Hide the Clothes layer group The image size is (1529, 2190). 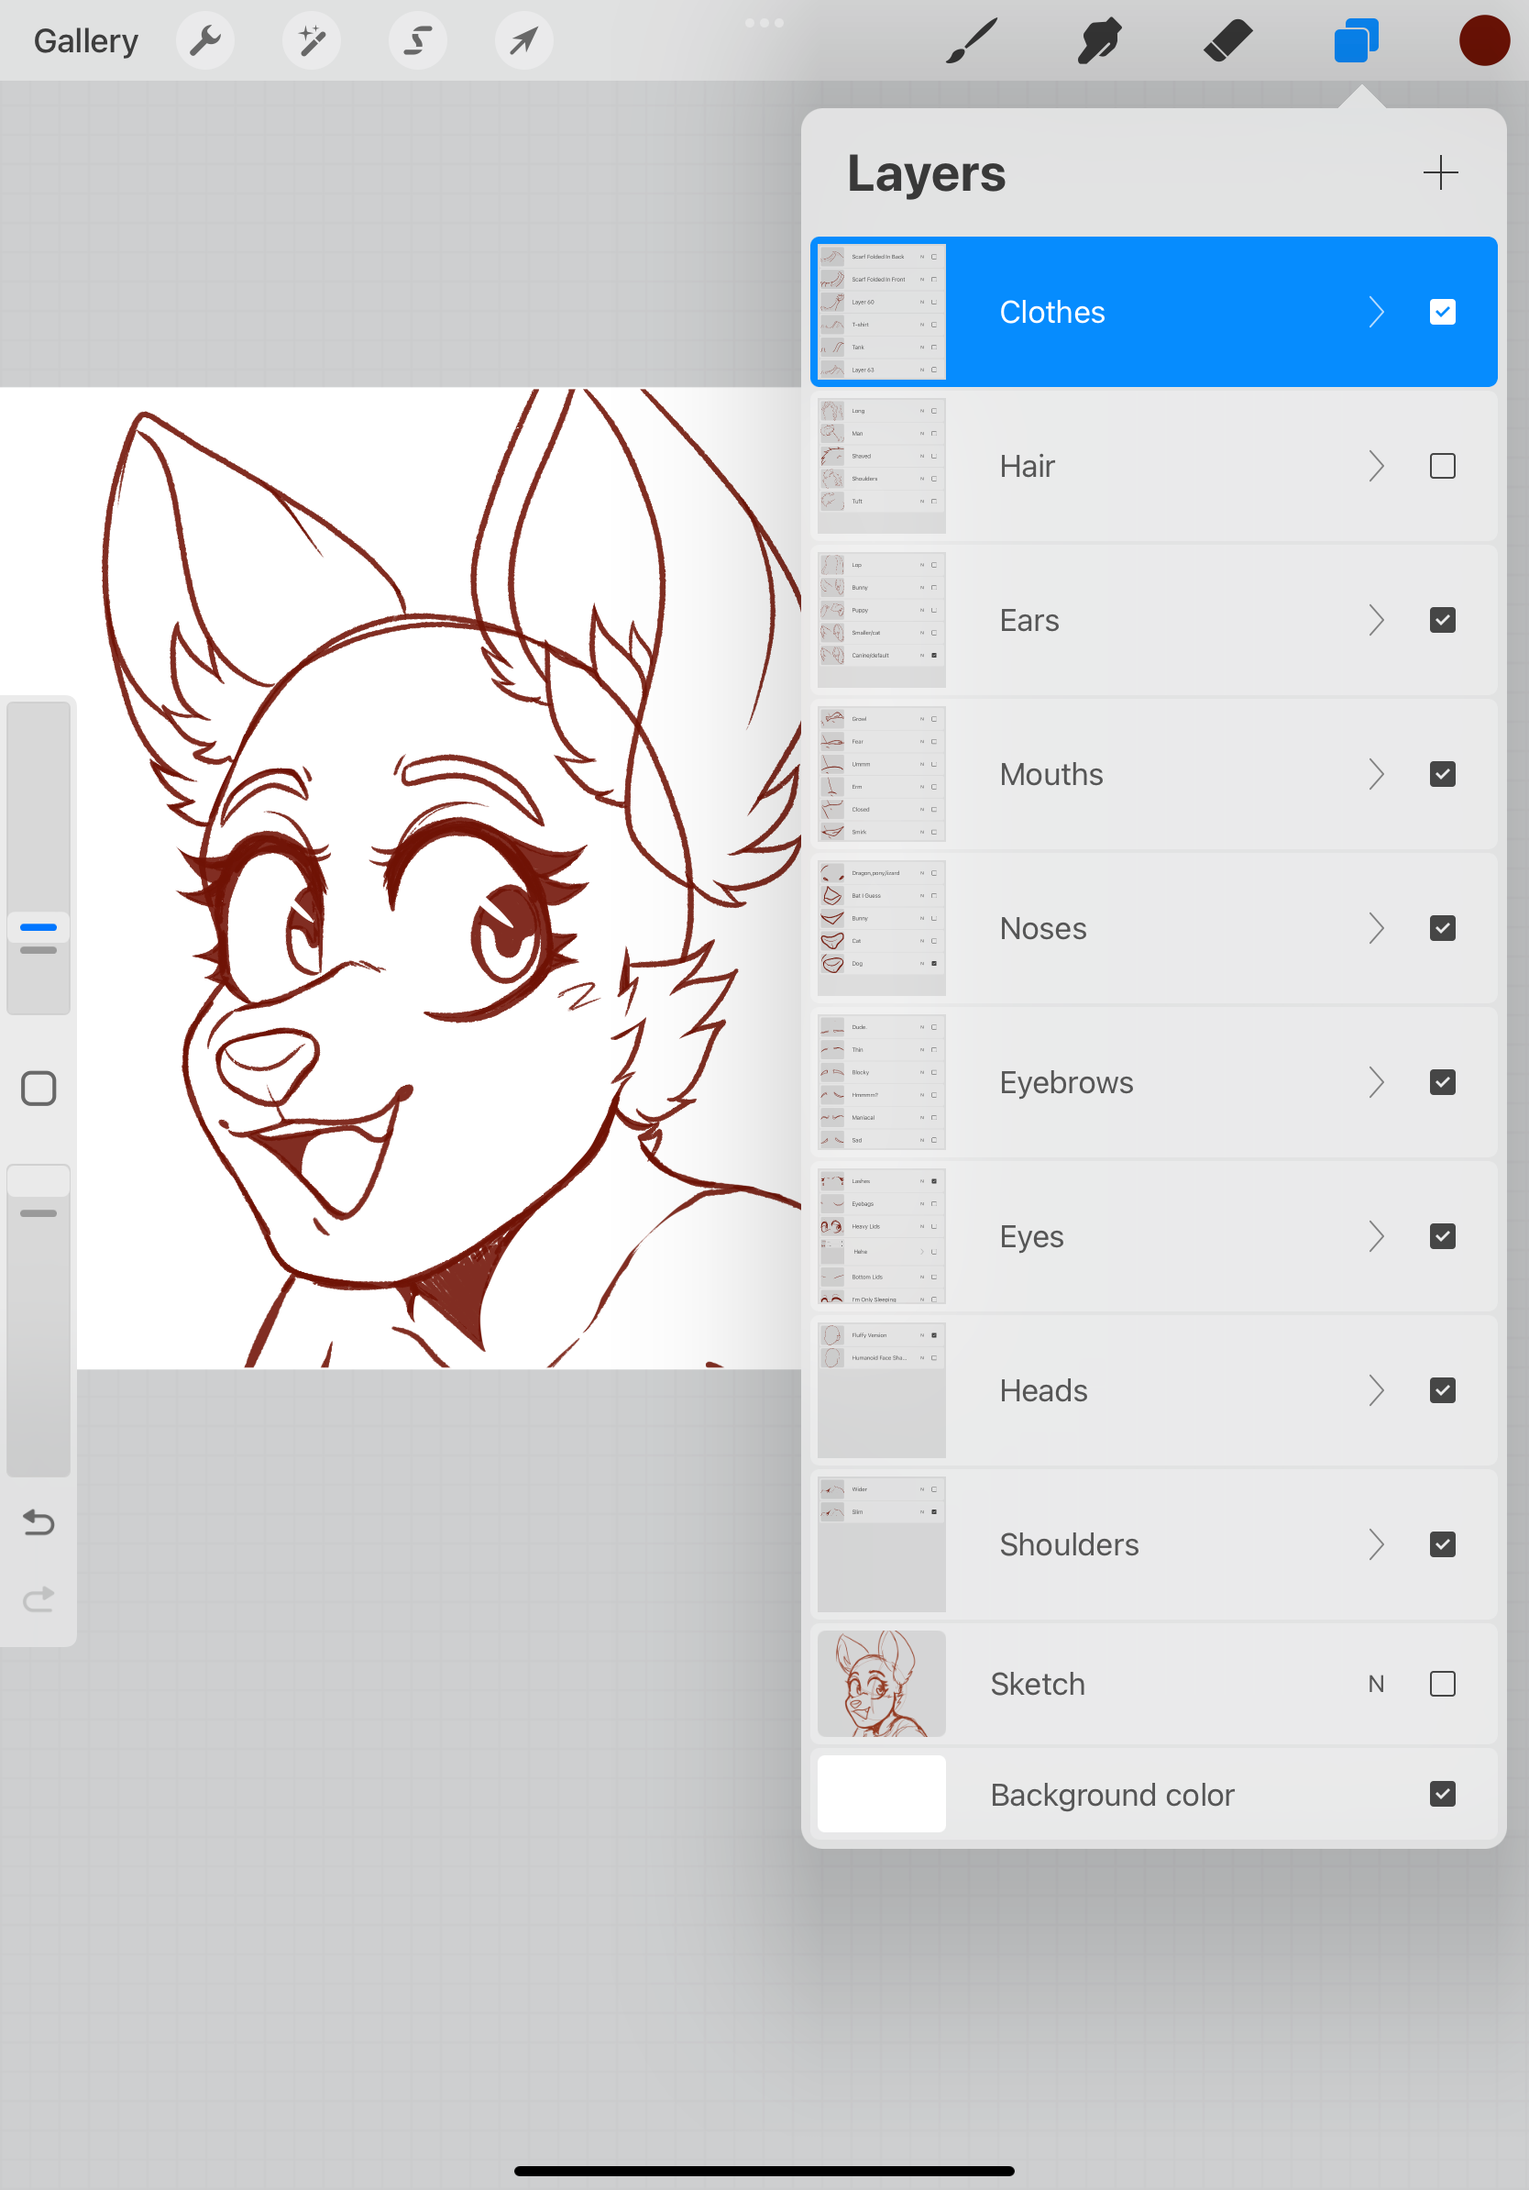(x=1442, y=311)
